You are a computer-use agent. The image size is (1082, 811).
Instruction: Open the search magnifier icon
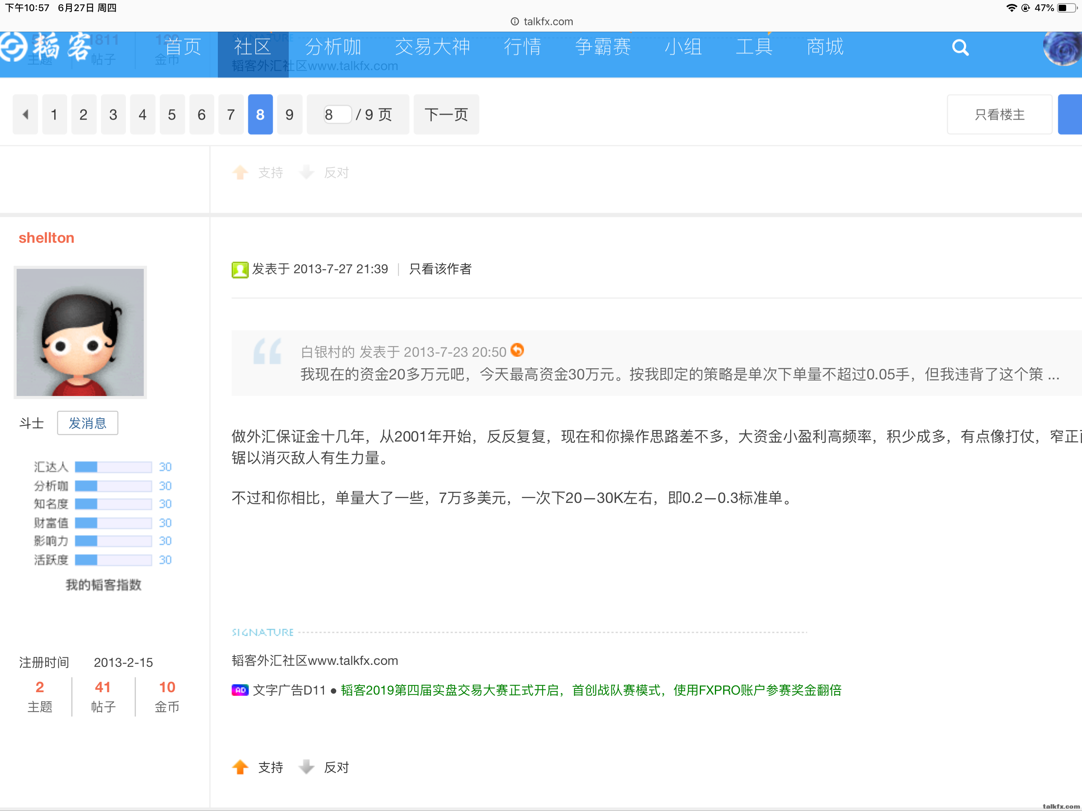(x=960, y=48)
